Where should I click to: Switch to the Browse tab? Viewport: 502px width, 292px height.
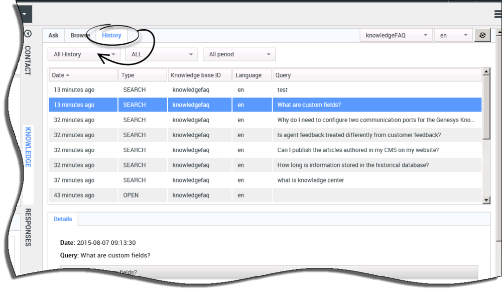pos(80,35)
